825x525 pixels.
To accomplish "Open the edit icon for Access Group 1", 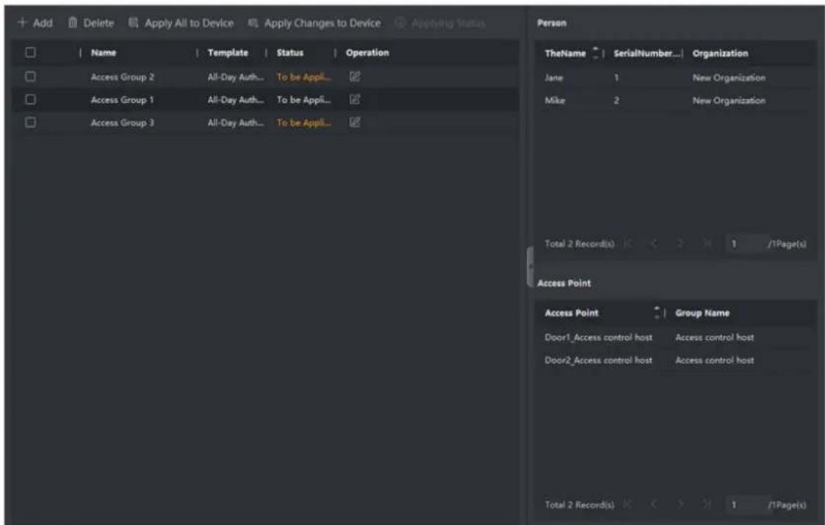I will (355, 99).
